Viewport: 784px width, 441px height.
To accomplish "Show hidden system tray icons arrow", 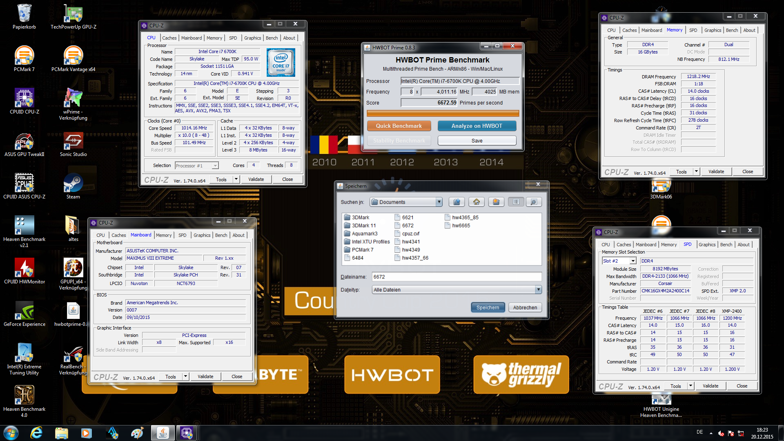I will [711, 433].
